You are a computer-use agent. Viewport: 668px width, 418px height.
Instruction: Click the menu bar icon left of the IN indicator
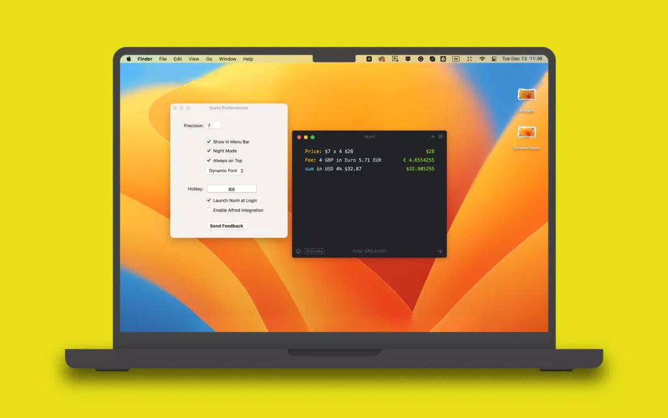point(443,59)
